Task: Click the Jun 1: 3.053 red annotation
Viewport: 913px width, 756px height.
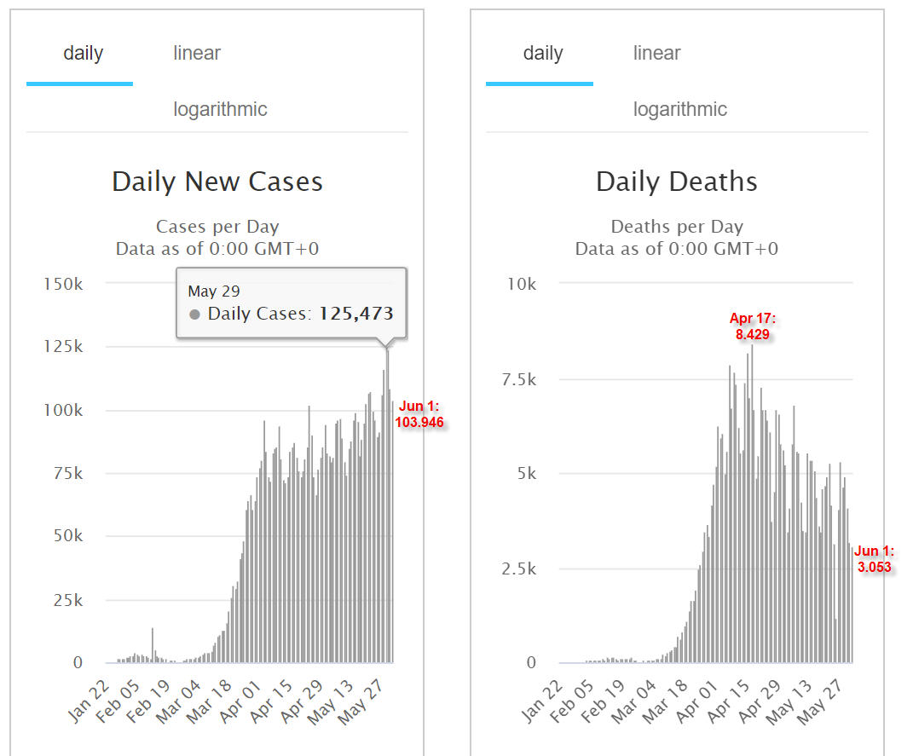Action: pyautogui.click(x=874, y=559)
